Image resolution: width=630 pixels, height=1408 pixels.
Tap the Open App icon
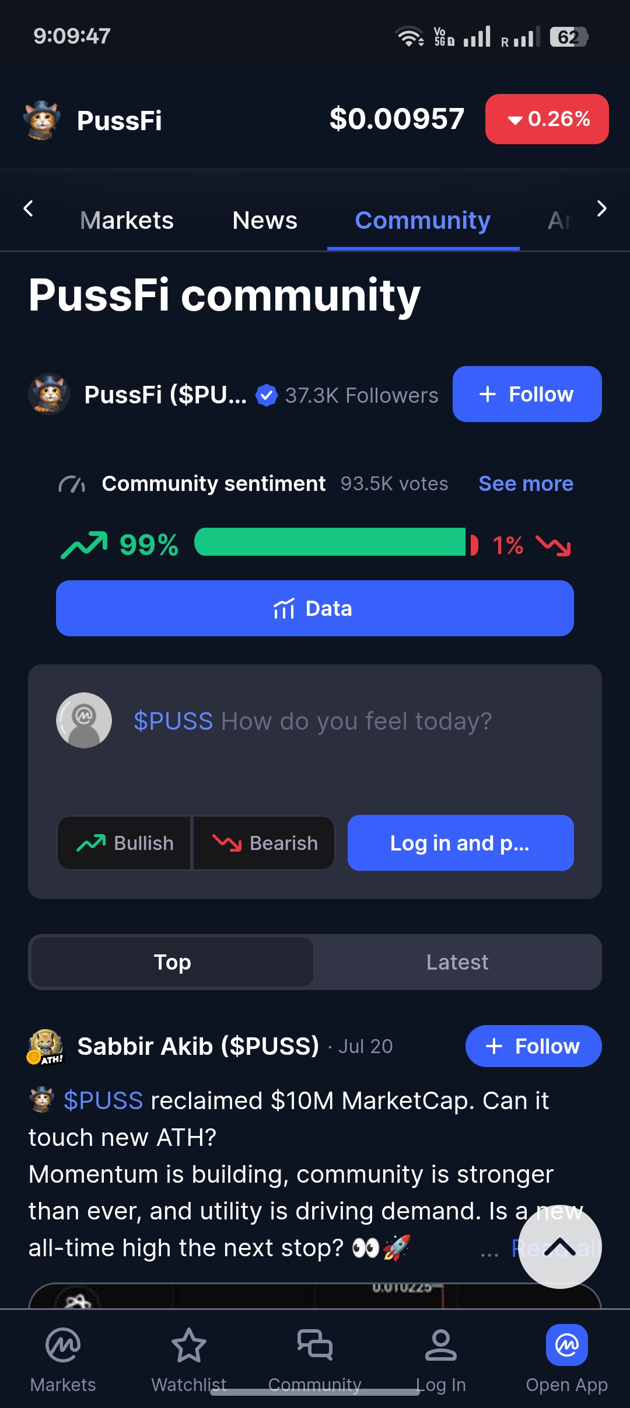pyautogui.click(x=567, y=1345)
